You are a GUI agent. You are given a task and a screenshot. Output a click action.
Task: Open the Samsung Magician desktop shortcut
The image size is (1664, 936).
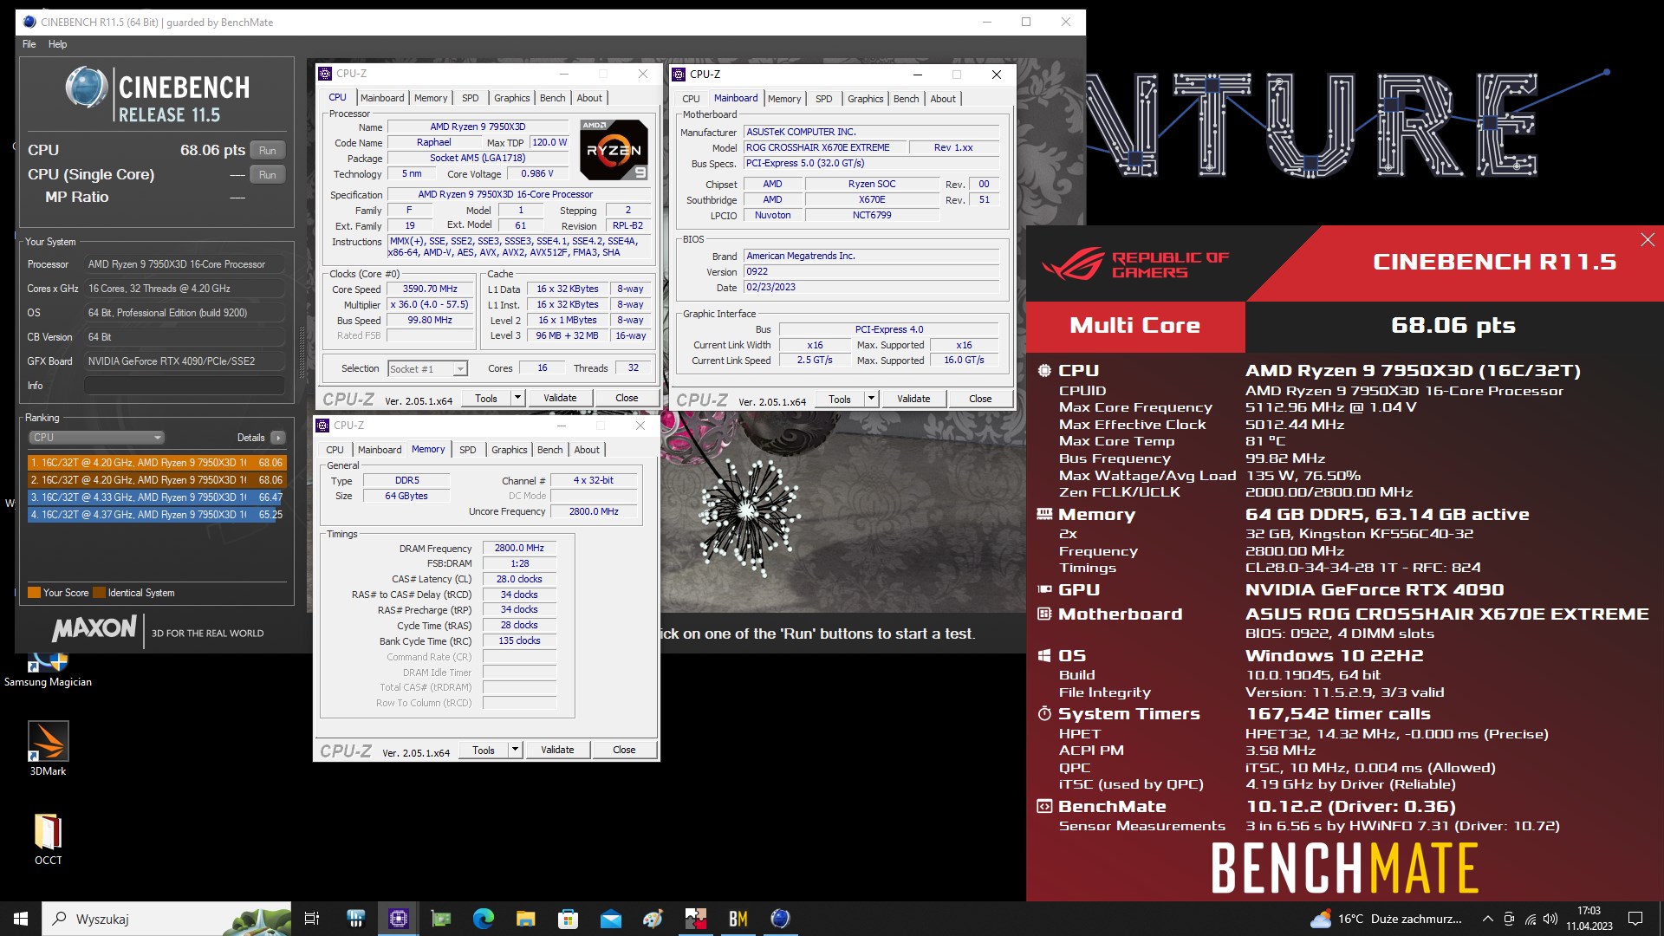(x=48, y=671)
